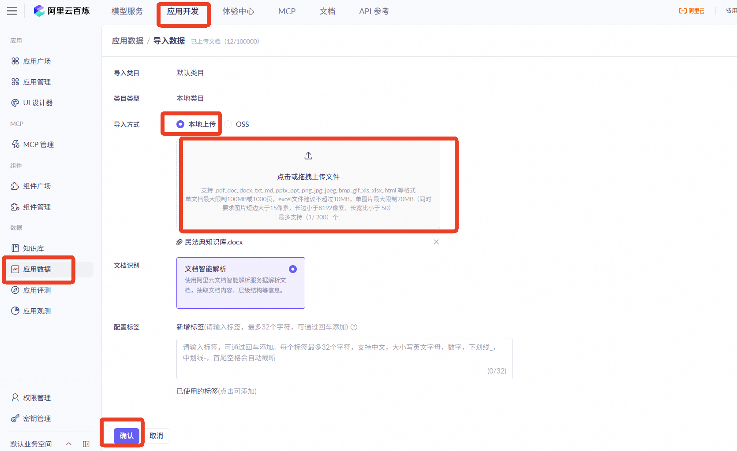The image size is (737, 451).
Task: Click the paperclip icon beside 民法典知识库.docx
Action: 180,242
